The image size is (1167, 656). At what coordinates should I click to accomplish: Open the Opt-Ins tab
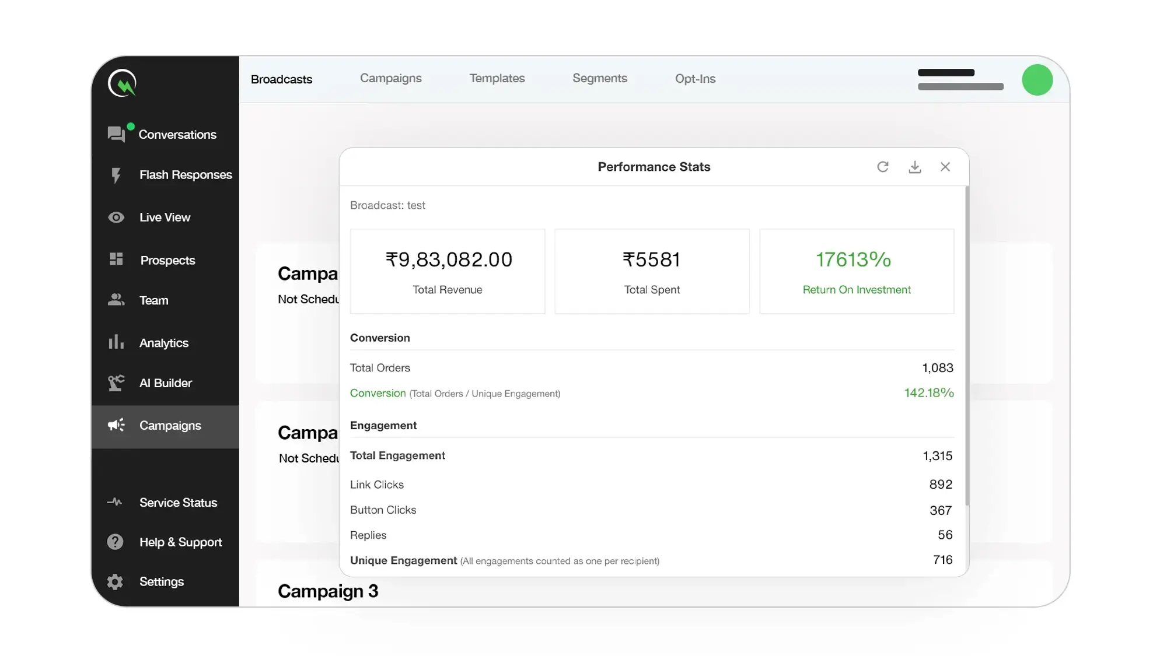pos(694,79)
